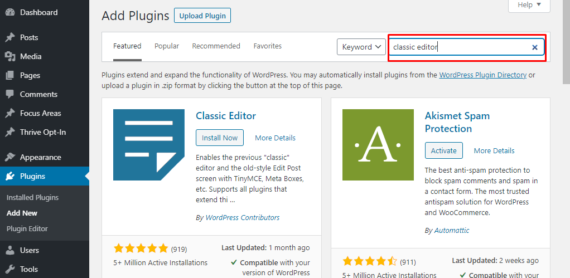
Task: Open the WordPress Contributors author link
Action: click(243, 218)
